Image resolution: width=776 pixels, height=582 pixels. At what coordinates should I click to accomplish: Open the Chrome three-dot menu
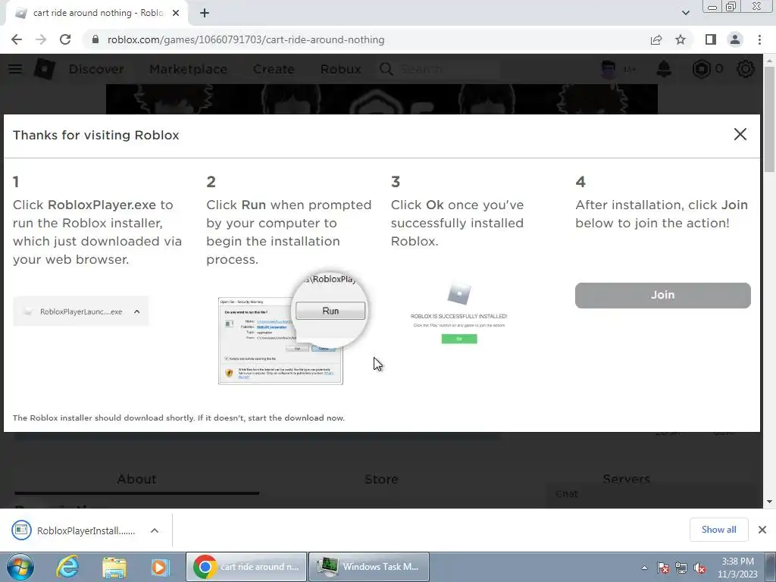point(759,39)
